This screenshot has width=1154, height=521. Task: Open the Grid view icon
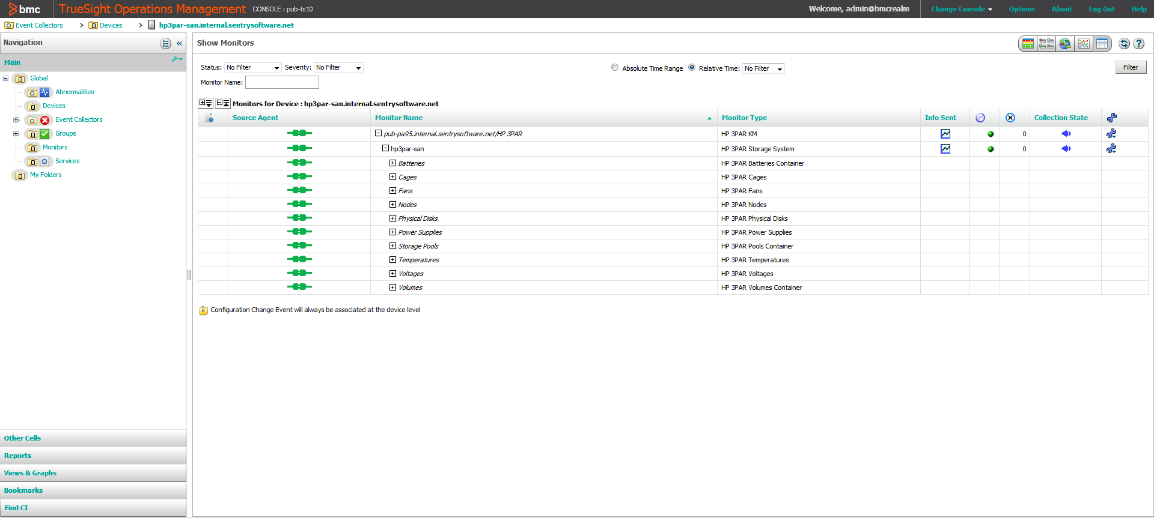(x=1028, y=43)
